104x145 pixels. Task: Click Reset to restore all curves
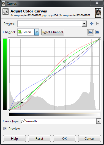point(39,138)
